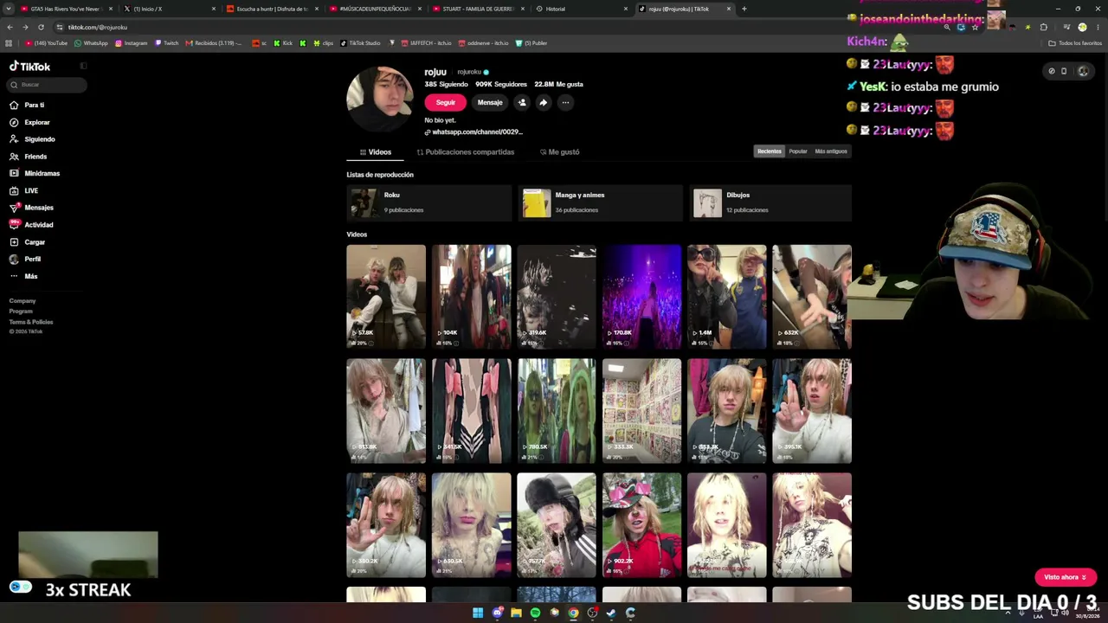Sort videos by Recientes
1108x623 pixels.
(x=770, y=151)
